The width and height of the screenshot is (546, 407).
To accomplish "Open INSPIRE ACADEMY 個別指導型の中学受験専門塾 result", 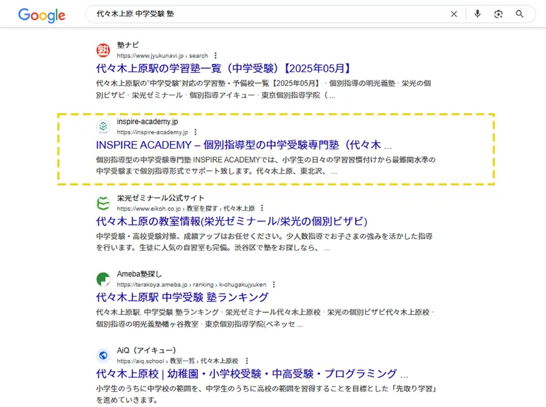I will coord(244,145).
